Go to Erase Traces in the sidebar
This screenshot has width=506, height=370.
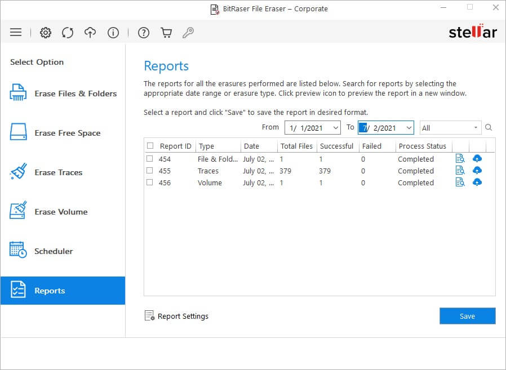coord(58,172)
